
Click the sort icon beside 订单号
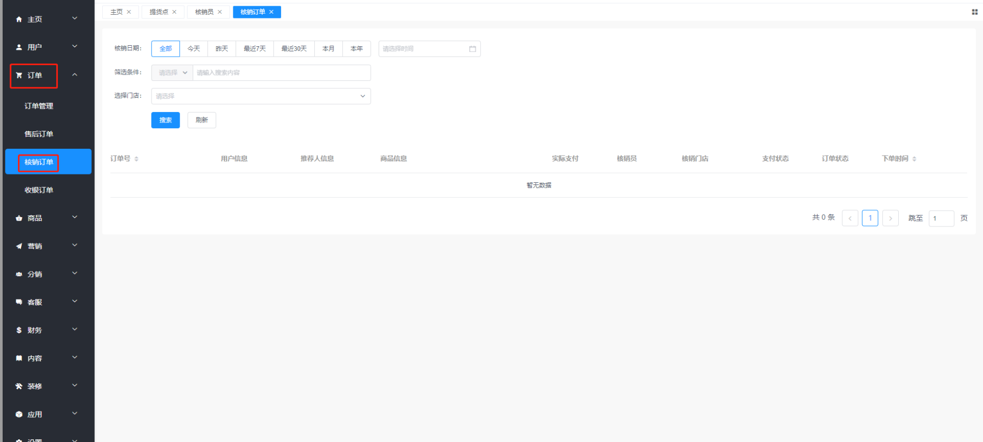pyautogui.click(x=136, y=159)
